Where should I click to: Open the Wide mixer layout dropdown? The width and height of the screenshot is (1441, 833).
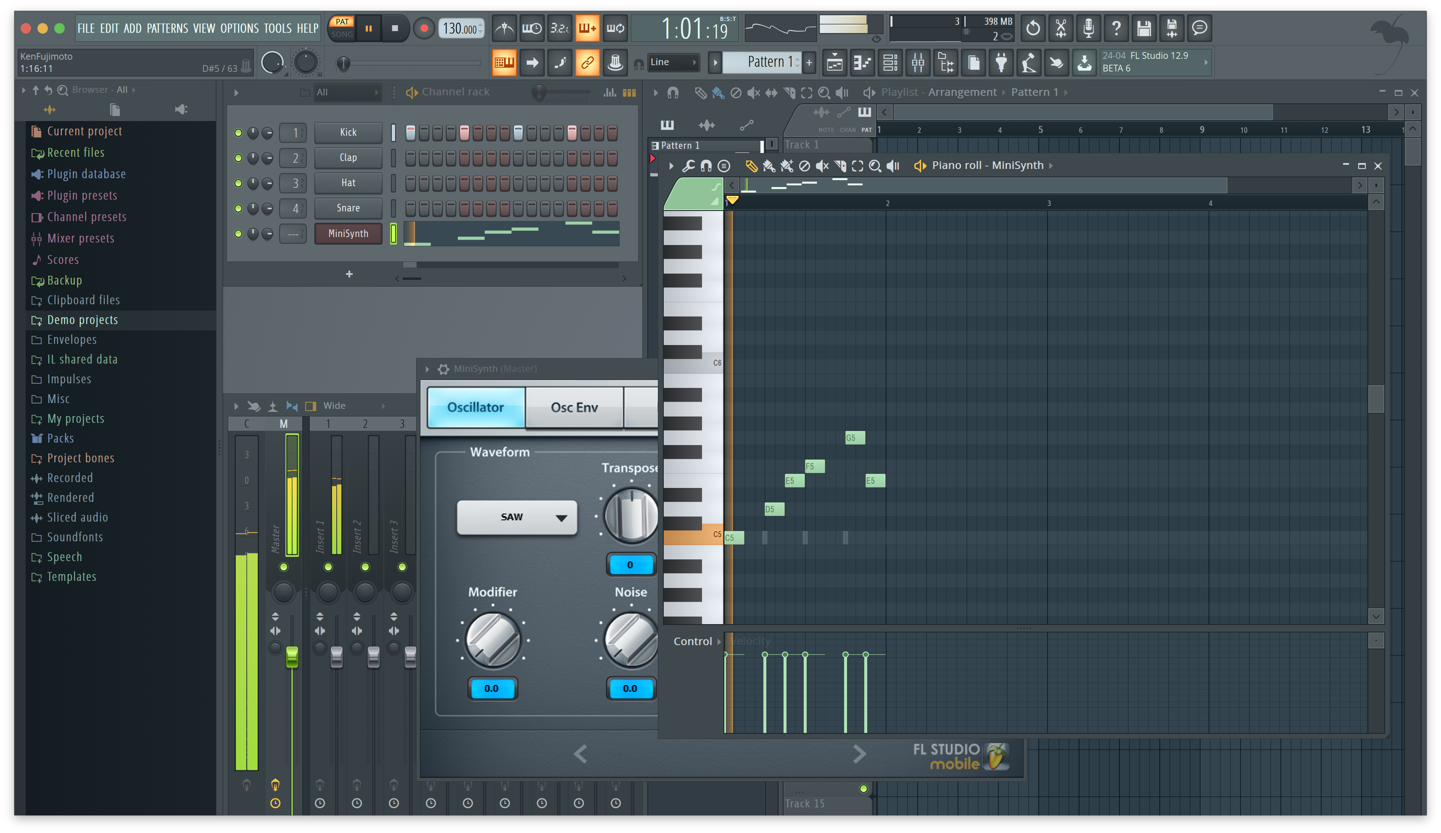coord(354,405)
